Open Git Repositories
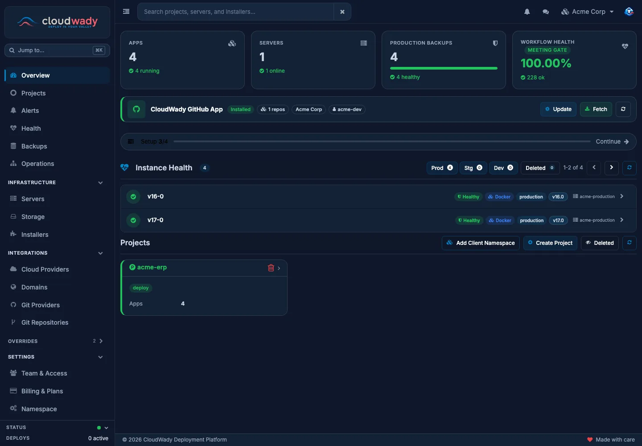 click(x=57, y=322)
